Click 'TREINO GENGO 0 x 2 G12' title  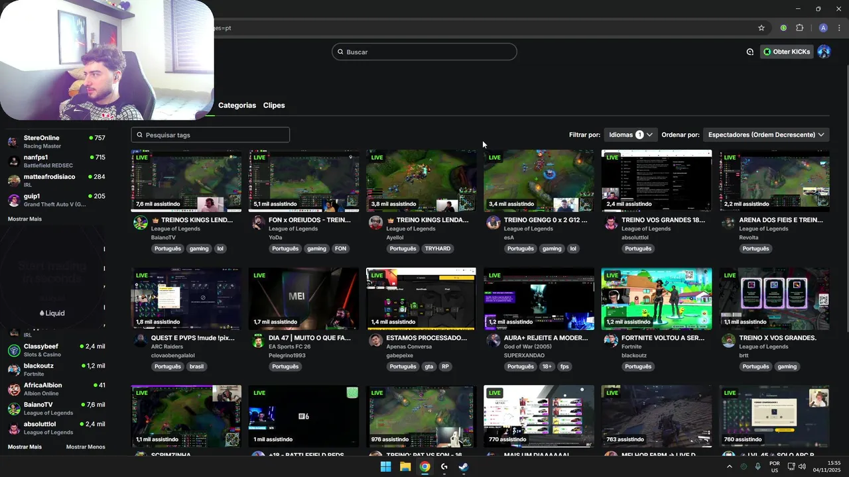(x=546, y=220)
